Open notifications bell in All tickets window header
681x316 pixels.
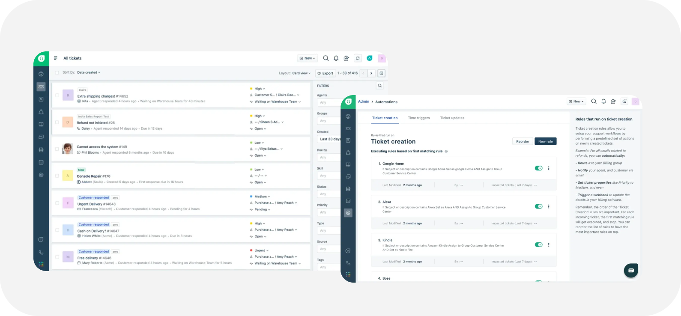tap(336, 58)
